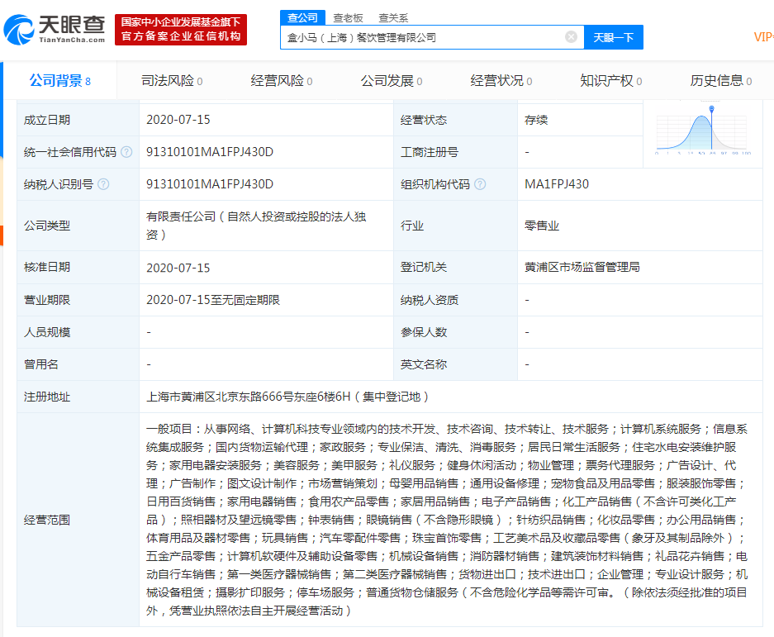This screenshot has height=637, width=774.
Task: Click the company type 有限责任公司 text
Action: [x=256, y=226]
